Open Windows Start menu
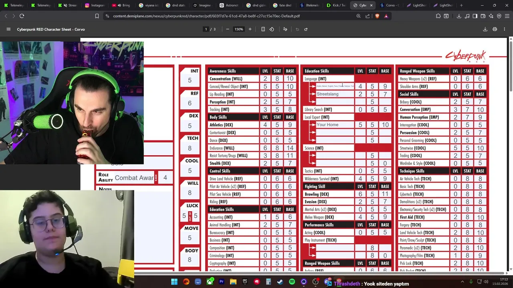Viewport: 513px width, 288px height. [x=174, y=282]
